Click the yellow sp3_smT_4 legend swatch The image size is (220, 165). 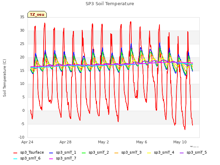tap(149, 153)
